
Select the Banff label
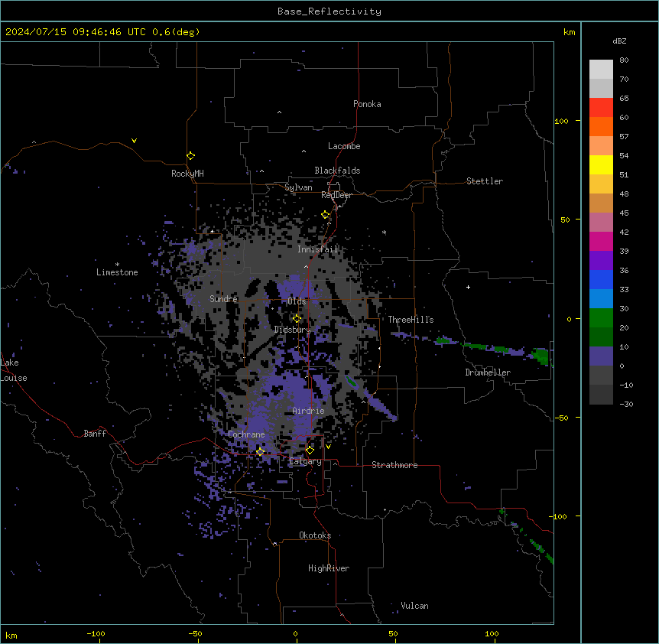click(x=95, y=434)
